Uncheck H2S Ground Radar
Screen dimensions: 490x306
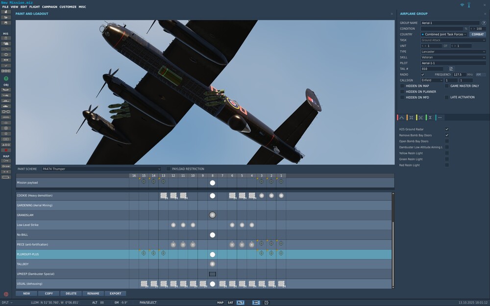point(447,129)
